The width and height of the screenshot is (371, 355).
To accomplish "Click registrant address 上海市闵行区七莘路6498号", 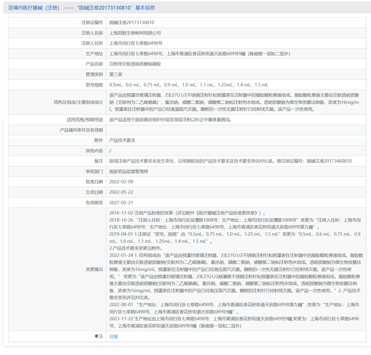I will click(x=136, y=43).
